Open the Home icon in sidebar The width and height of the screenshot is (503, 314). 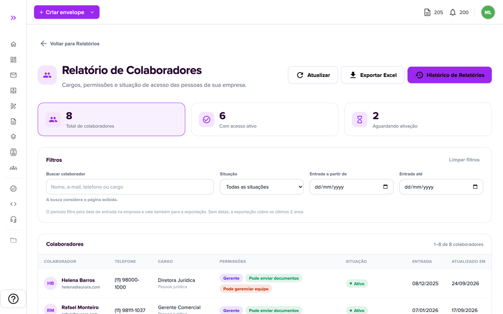tap(13, 44)
